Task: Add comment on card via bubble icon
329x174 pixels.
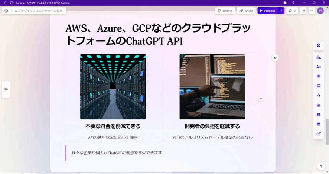Action: tap(275, 58)
